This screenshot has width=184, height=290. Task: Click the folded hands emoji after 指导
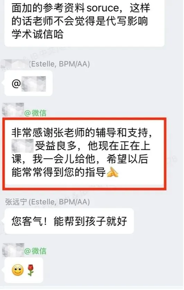tap(113, 172)
